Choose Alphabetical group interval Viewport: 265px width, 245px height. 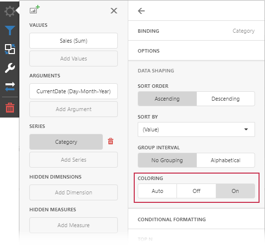tap(226, 160)
